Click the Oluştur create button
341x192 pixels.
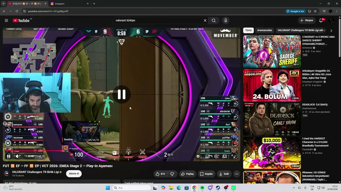click(306, 21)
